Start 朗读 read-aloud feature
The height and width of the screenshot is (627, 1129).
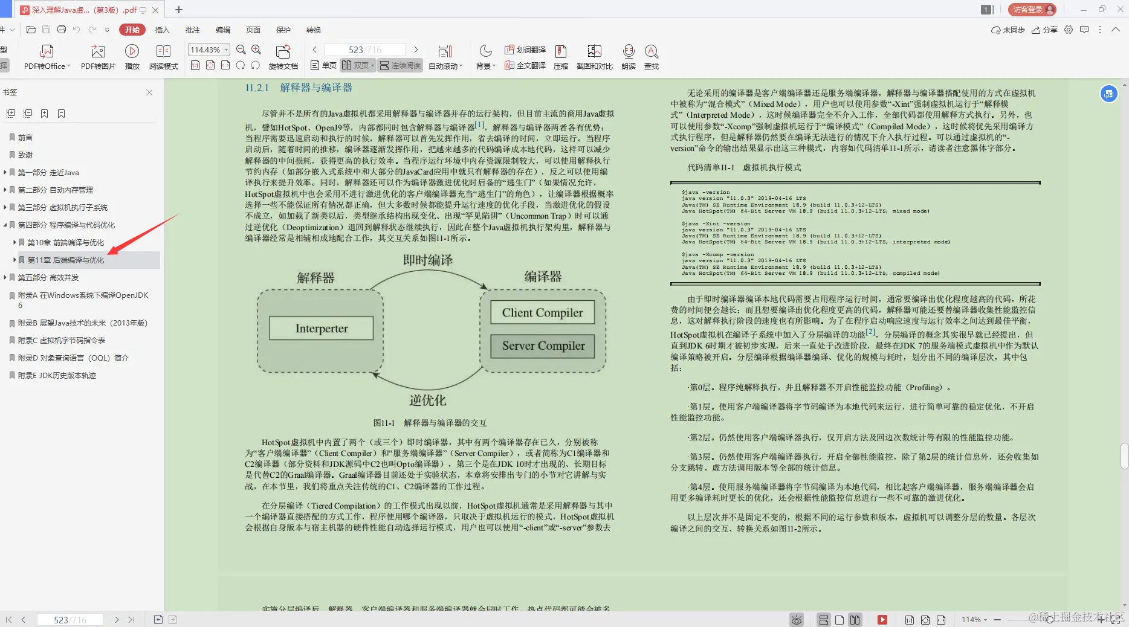629,56
